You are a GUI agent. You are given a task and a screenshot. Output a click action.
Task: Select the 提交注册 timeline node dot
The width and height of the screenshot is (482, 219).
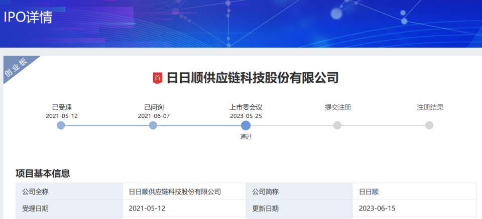click(x=337, y=125)
